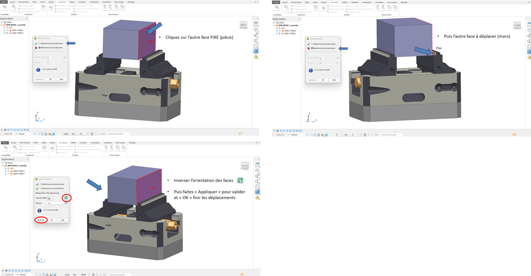Click OK in screenshot 19's dialog

52,220
